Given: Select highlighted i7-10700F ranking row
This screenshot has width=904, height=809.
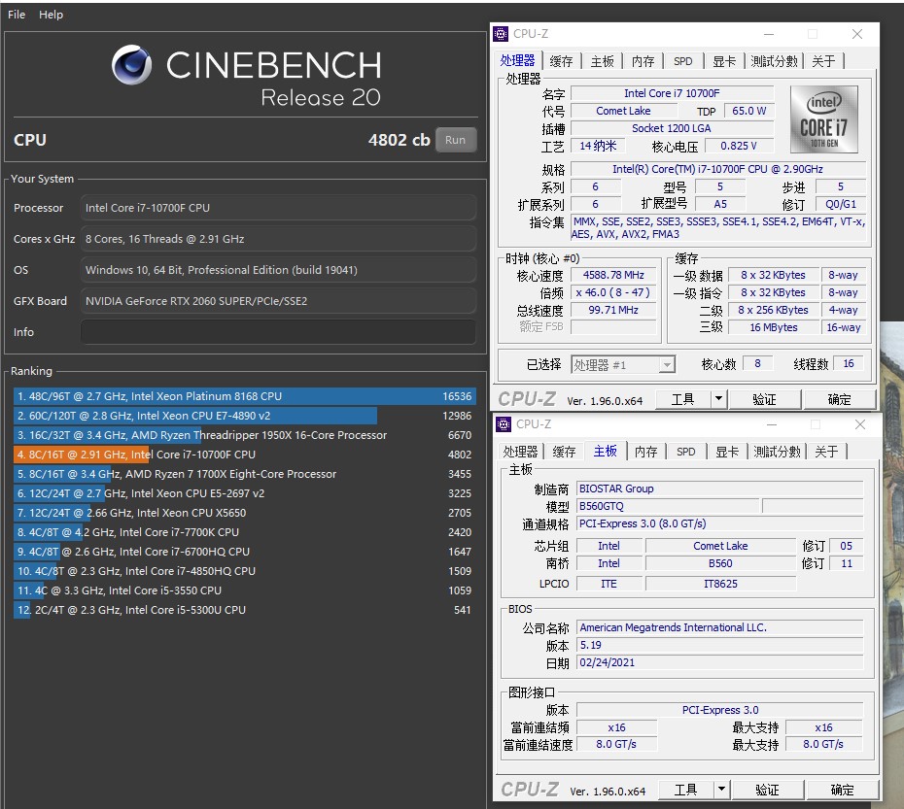Looking at the screenshot, I should [244, 455].
